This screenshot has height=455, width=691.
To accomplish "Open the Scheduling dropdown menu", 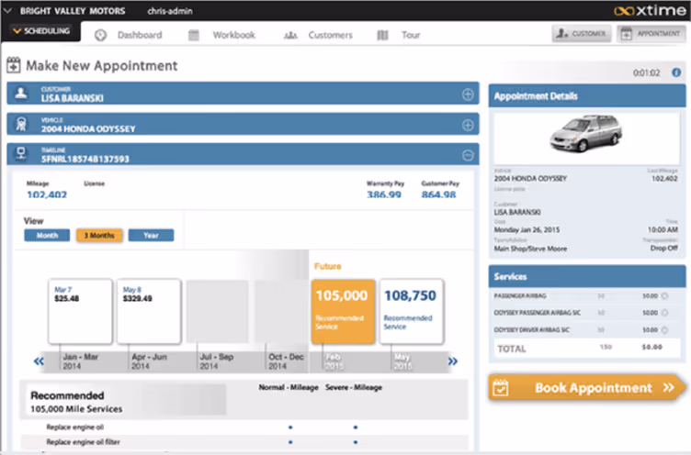I will [x=41, y=31].
